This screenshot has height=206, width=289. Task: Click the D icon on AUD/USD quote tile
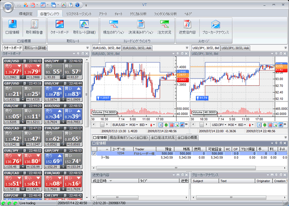(x=65, y=106)
